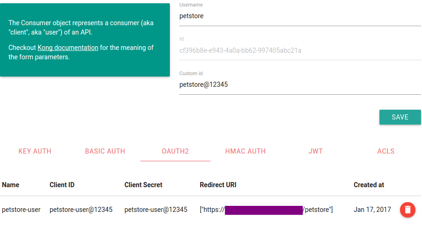This screenshot has width=422, height=225.
Task: Select the OAUTH2 tab
Action: [x=175, y=151]
